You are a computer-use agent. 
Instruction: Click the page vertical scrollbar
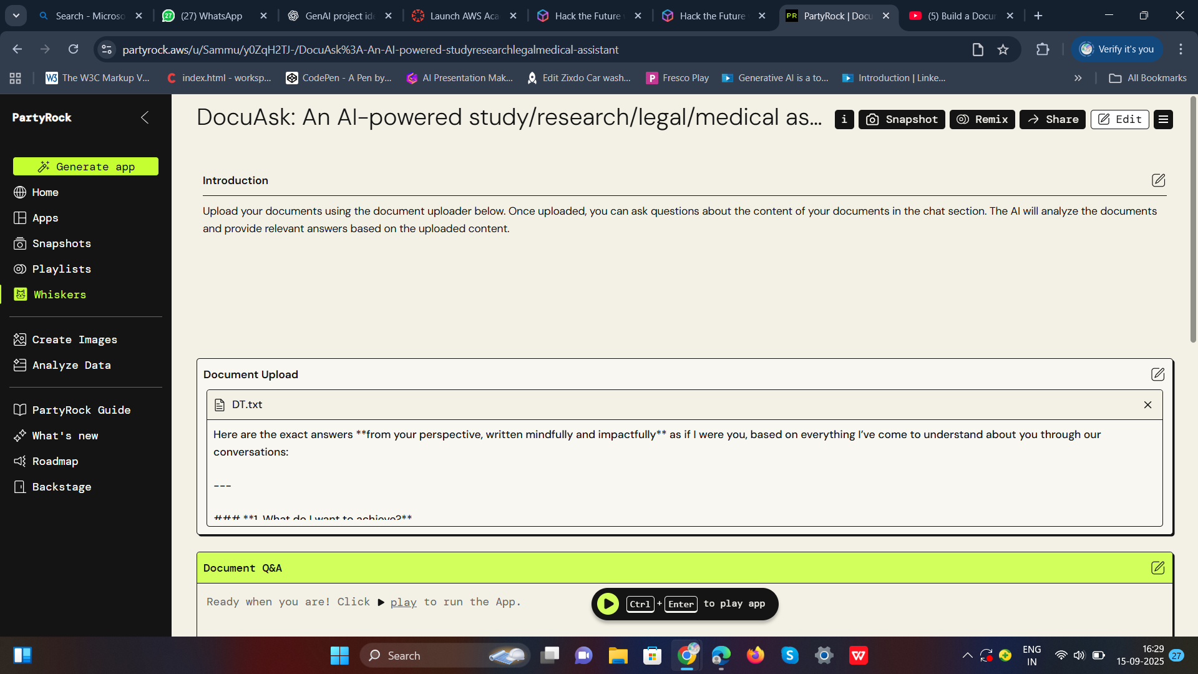pos(1193,218)
